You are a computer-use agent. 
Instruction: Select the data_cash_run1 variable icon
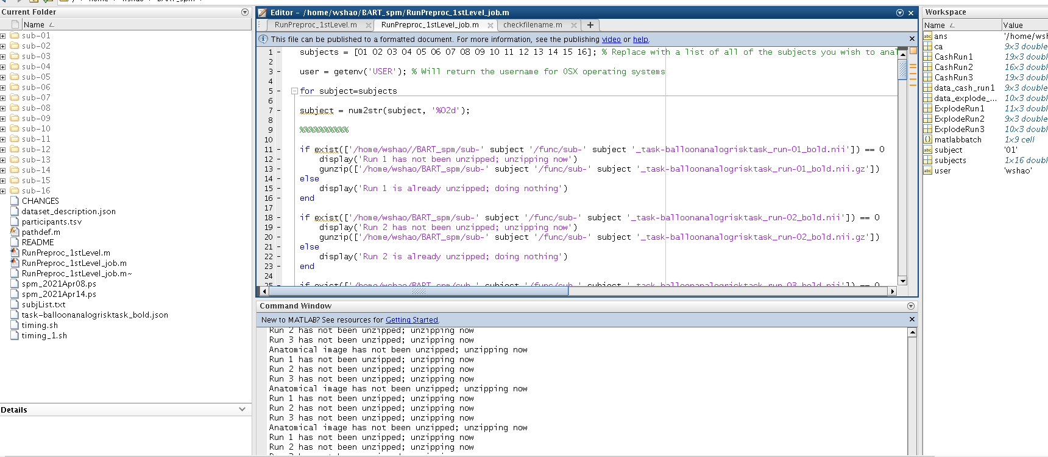point(928,88)
